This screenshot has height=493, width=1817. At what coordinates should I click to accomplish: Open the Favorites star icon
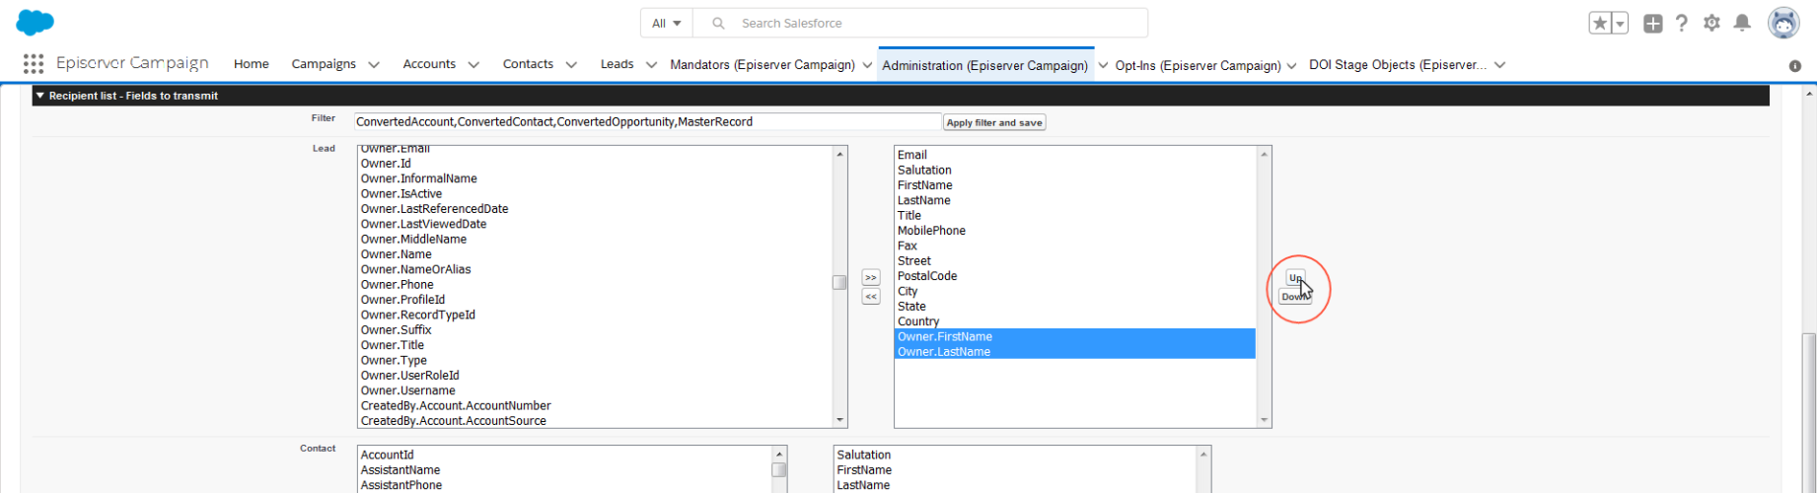tap(1599, 24)
